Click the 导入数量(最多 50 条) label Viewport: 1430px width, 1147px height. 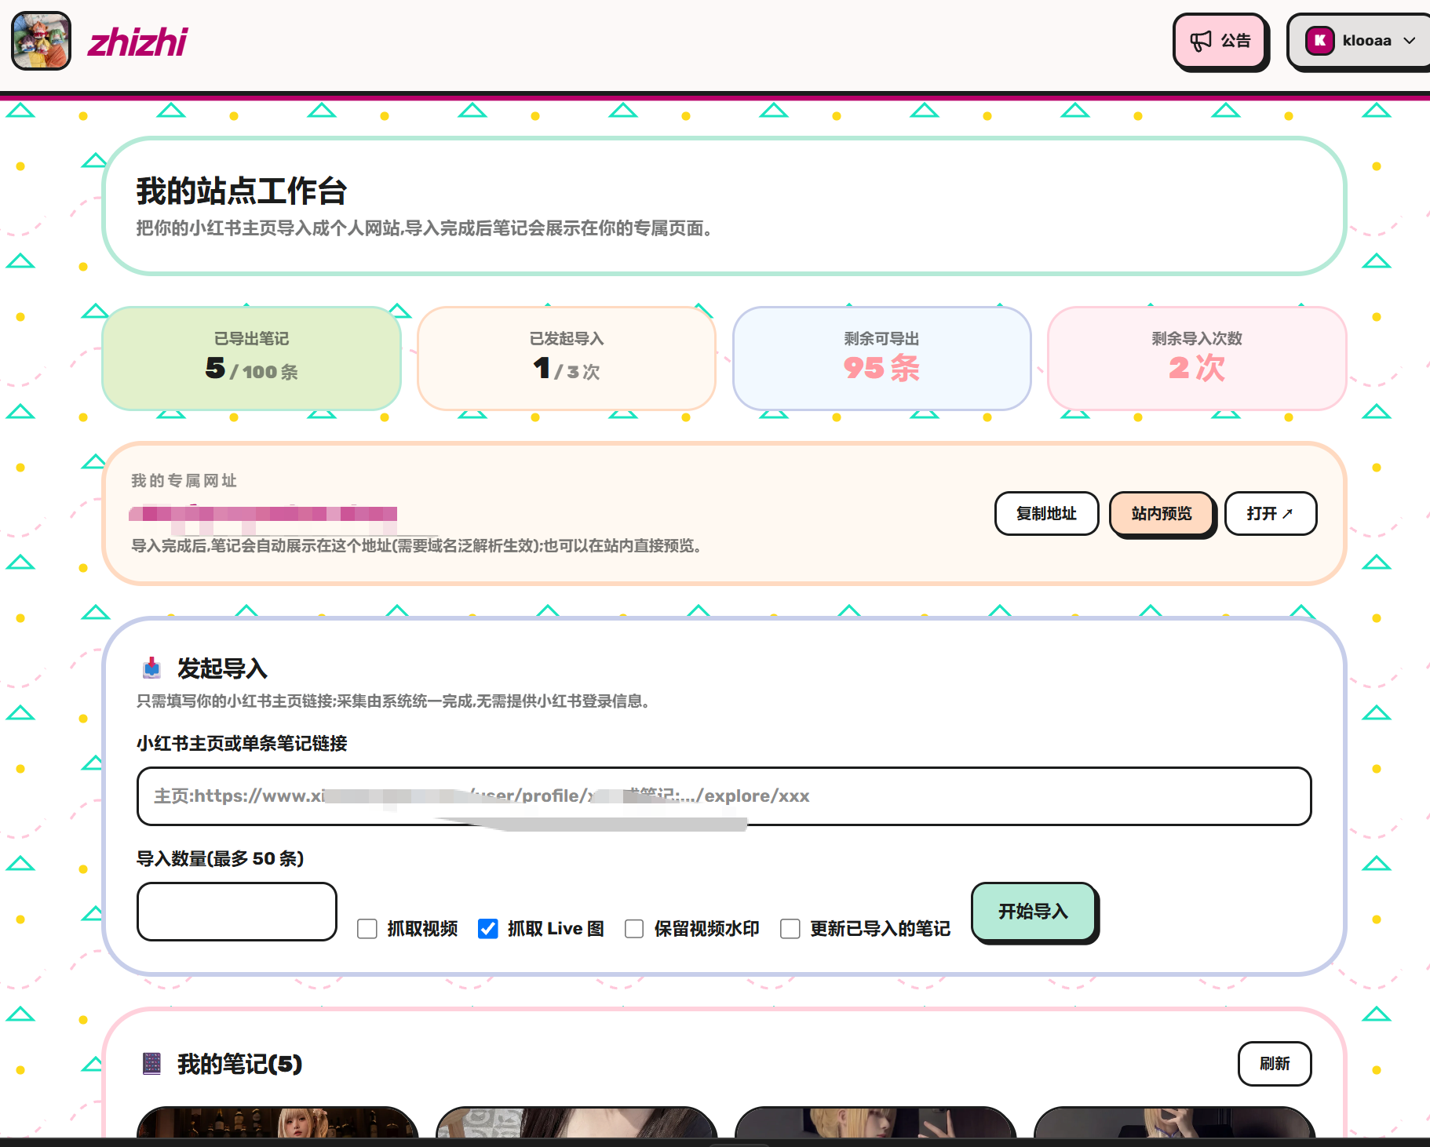click(221, 858)
